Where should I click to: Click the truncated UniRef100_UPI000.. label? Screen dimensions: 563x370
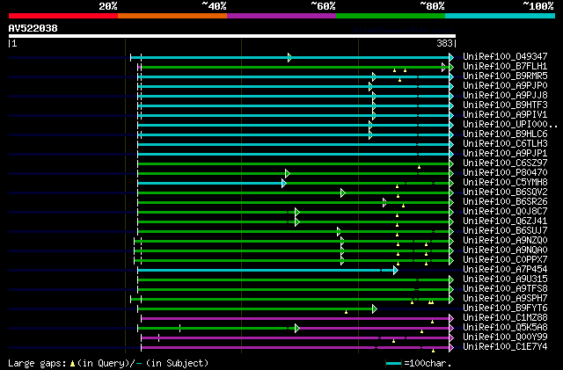[510, 125]
